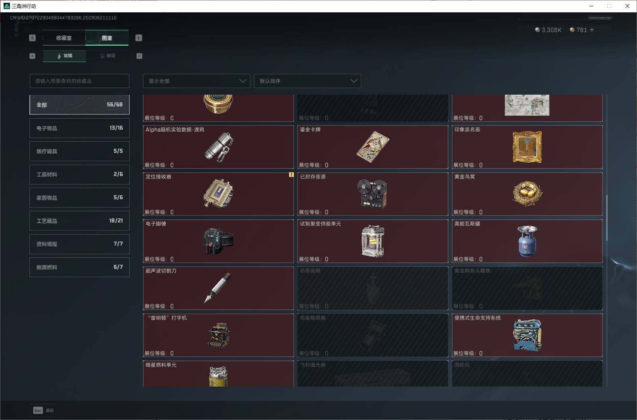Select the 工具材料 2/6 category

80,174
